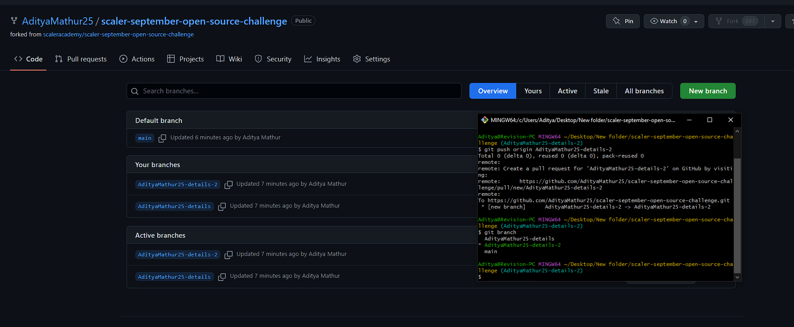
Task: Click the 'main' branch entry in terminal output
Action: tap(491, 251)
